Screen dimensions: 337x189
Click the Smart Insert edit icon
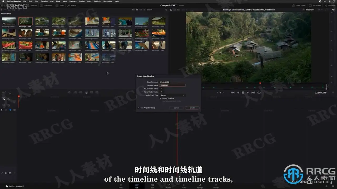tap(69, 92)
